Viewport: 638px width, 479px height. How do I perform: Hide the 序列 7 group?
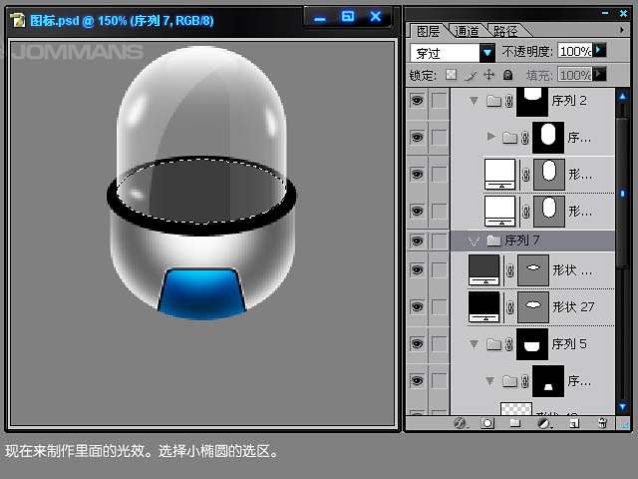[417, 240]
